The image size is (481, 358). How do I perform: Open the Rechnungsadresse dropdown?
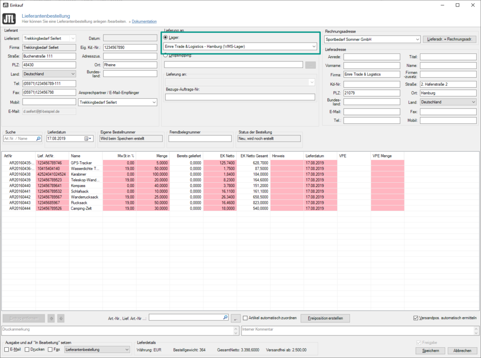[417, 39]
